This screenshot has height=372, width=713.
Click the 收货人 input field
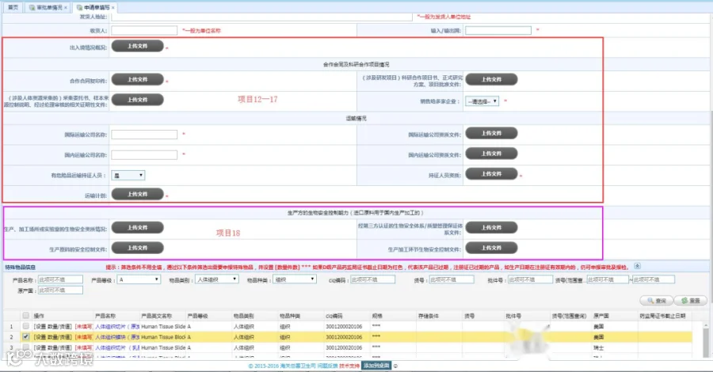click(144, 30)
